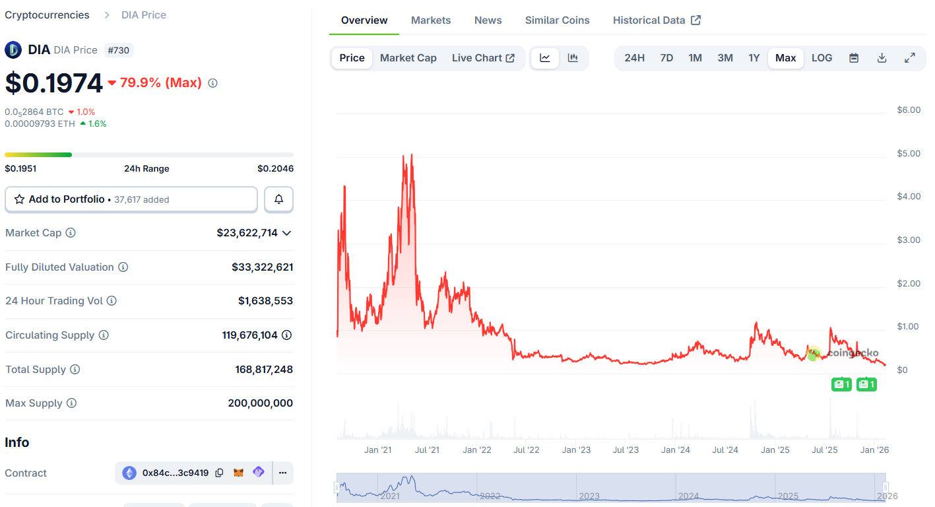This screenshot has height=507, width=935.
Task: Add DIA to Portfolio
Action: (131, 199)
